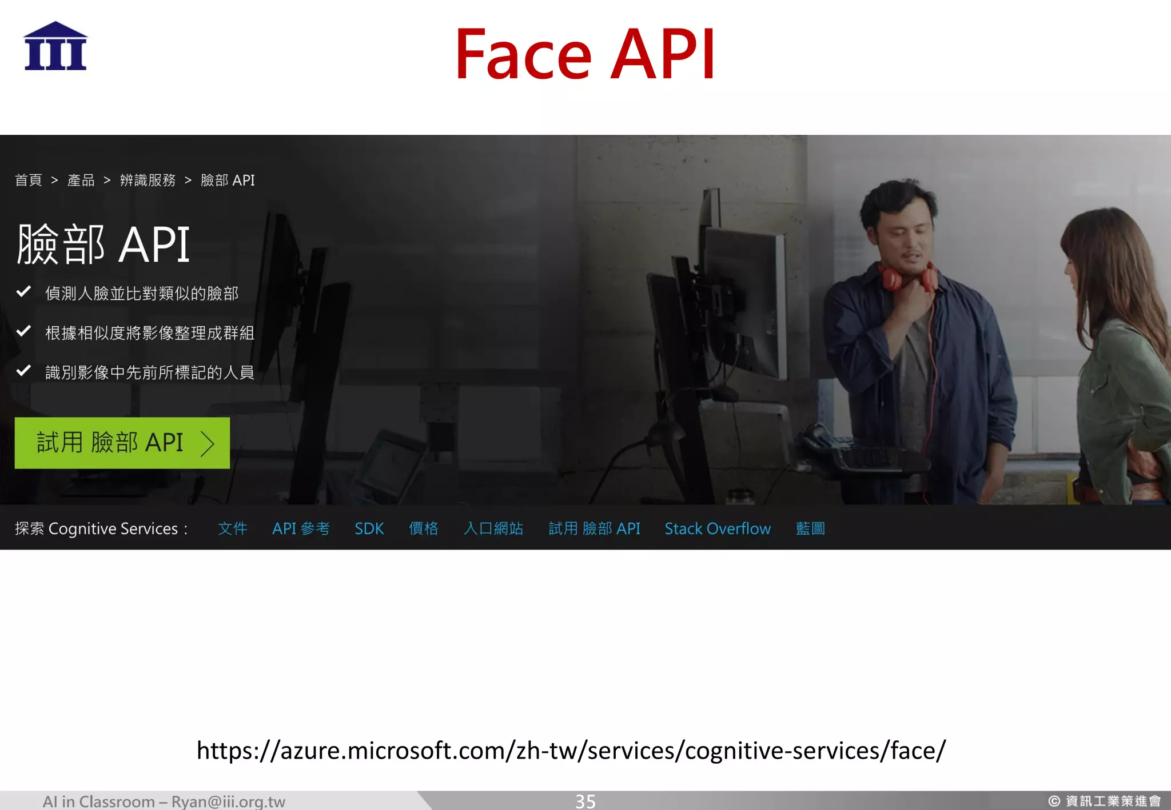1171x810 pixels.
Task: Click the checkmark beside 偵測人臉並比對類似的臉部
Action: [x=23, y=292]
